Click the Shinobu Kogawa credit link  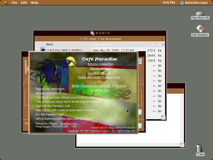[x=100, y=69]
